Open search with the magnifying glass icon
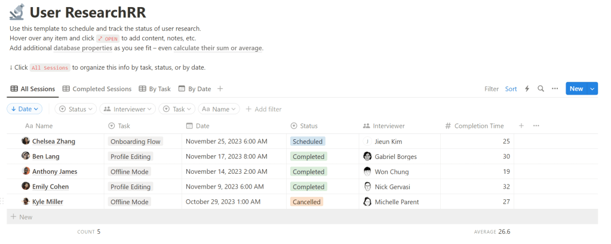 point(541,89)
